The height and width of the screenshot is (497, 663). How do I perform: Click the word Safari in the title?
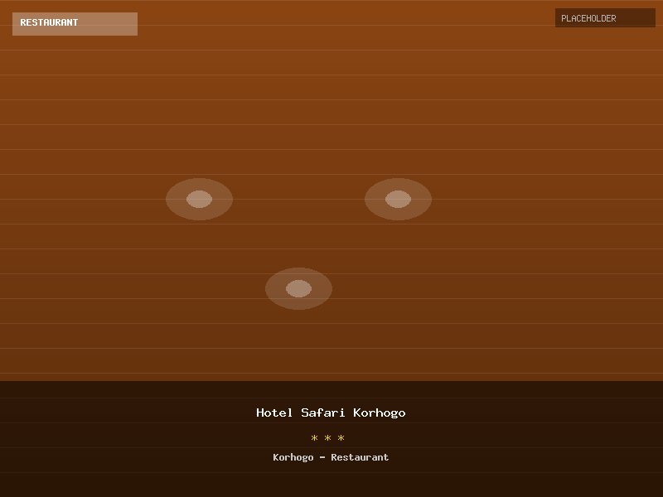(323, 413)
